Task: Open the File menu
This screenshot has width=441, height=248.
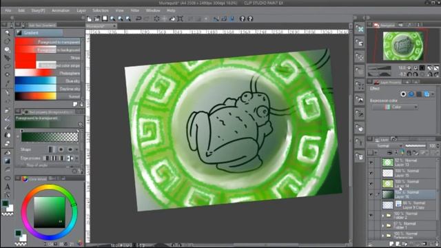Action: [x=8, y=10]
